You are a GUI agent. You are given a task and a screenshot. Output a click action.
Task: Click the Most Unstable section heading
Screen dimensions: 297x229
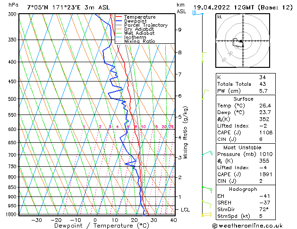click(242, 147)
